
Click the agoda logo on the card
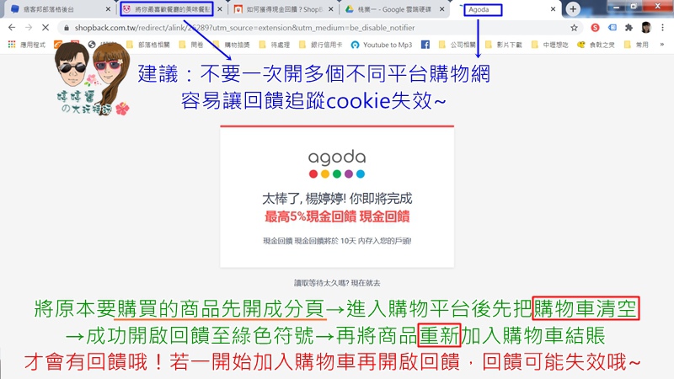click(337, 163)
